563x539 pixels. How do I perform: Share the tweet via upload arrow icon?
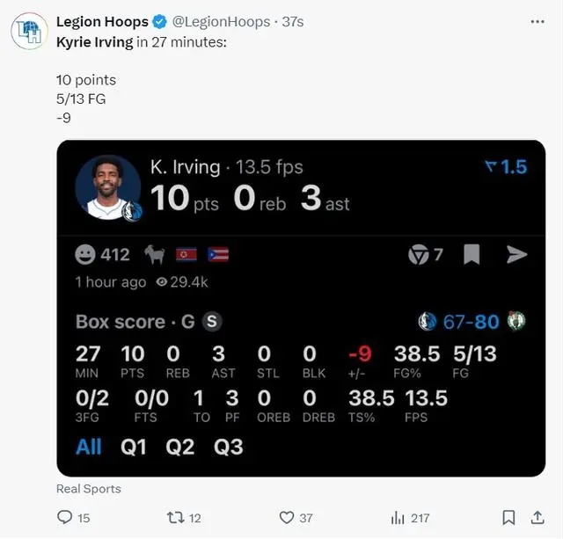tap(537, 518)
